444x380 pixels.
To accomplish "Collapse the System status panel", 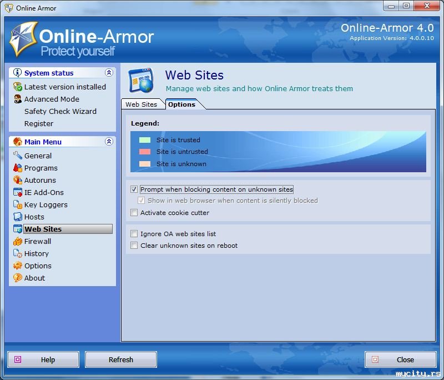I will (x=109, y=73).
